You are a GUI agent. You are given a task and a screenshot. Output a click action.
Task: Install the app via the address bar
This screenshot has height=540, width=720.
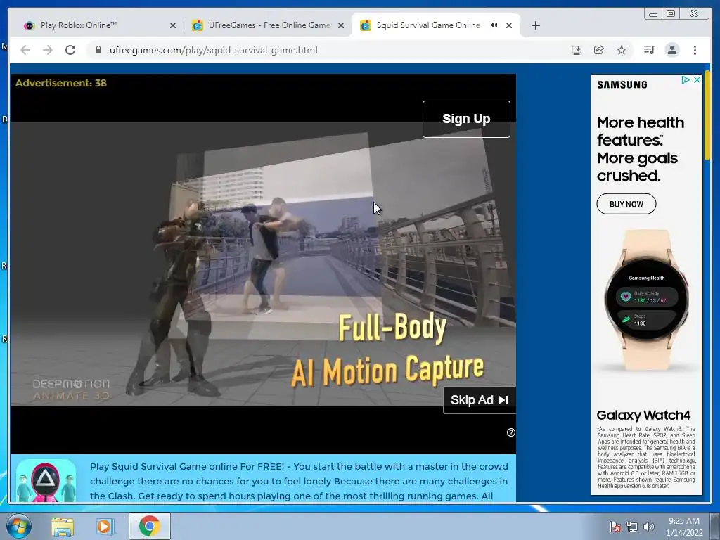pos(577,50)
